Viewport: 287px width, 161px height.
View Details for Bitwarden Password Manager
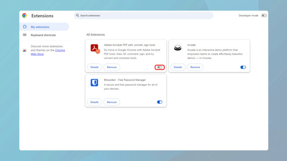[94, 102]
